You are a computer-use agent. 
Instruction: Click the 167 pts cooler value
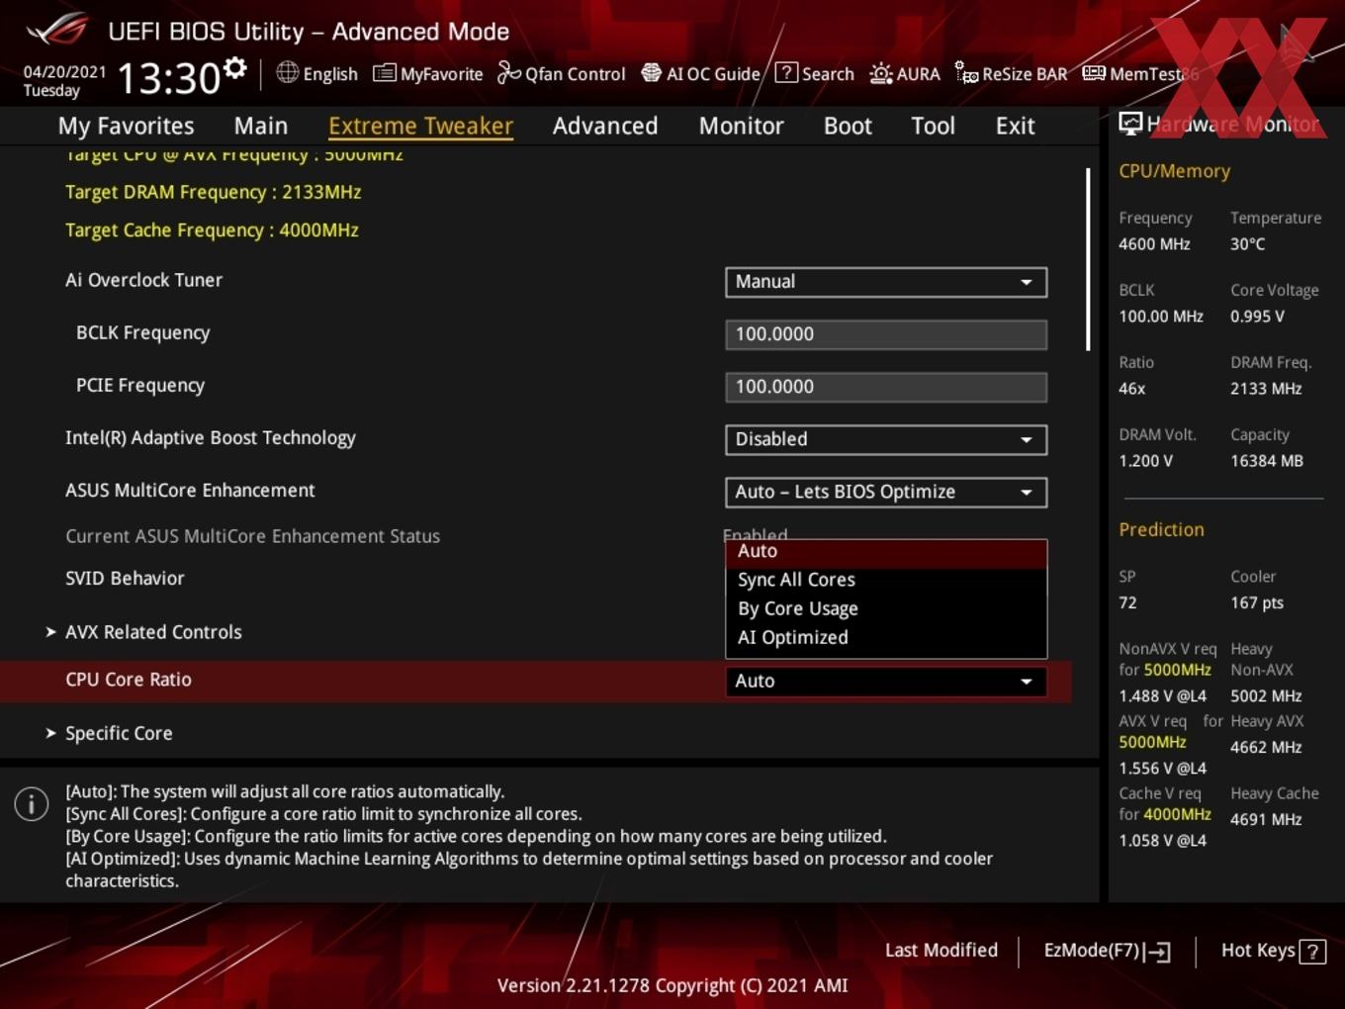(x=1256, y=602)
